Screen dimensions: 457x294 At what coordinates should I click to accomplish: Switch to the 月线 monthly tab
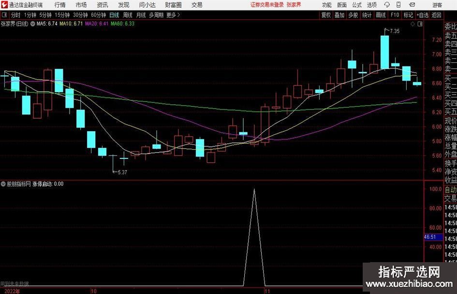click(141, 15)
